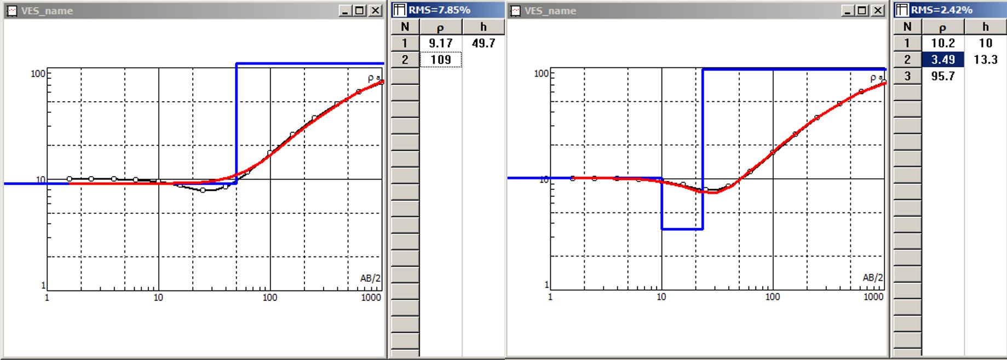Click the RMS=7.85% table title bar
The width and height of the screenshot is (1007, 360).
click(x=448, y=10)
